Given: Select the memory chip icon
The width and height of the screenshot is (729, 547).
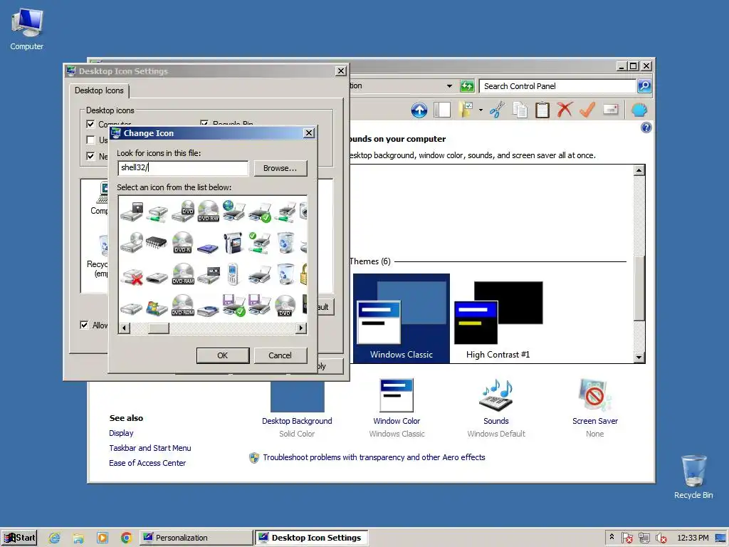Looking at the screenshot, I should pyautogui.click(x=157, y=243).
